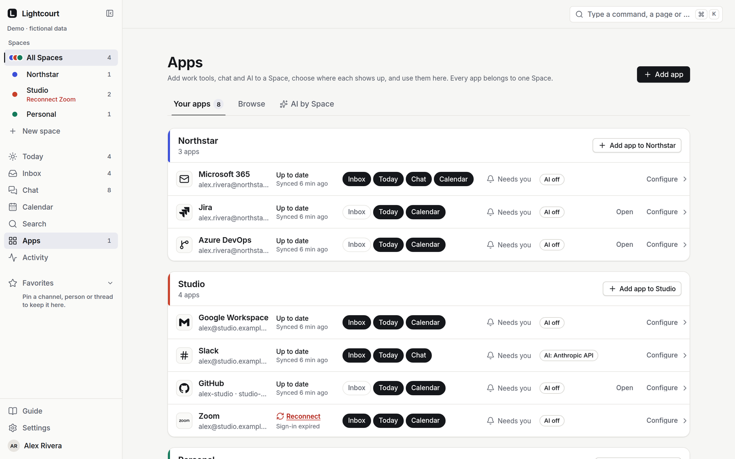
Task: Expand Configure chevron for Zoom
Action: [x=685, y=421]
